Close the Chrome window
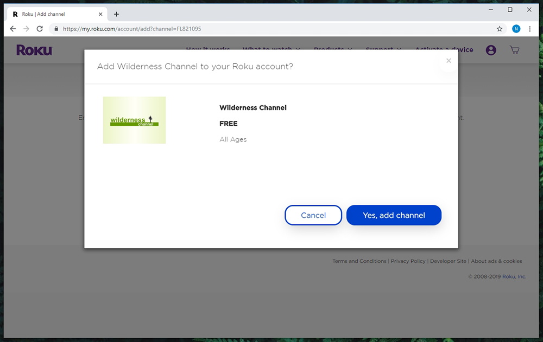The height and width of the screenshot is (342, 543). click(x=529, y=10)
